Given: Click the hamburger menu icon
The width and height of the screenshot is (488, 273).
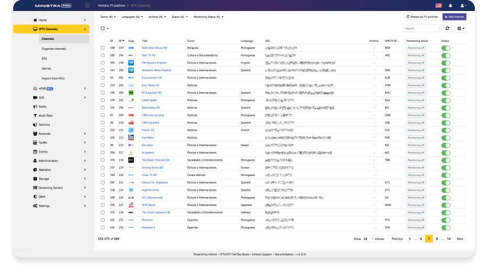Looking at the screenshot, I should coord(87,6).
